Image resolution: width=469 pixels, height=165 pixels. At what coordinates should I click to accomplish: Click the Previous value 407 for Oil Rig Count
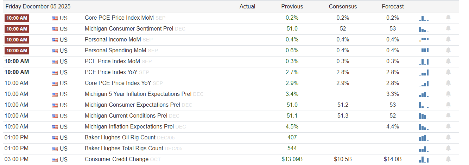coord(292,138)
